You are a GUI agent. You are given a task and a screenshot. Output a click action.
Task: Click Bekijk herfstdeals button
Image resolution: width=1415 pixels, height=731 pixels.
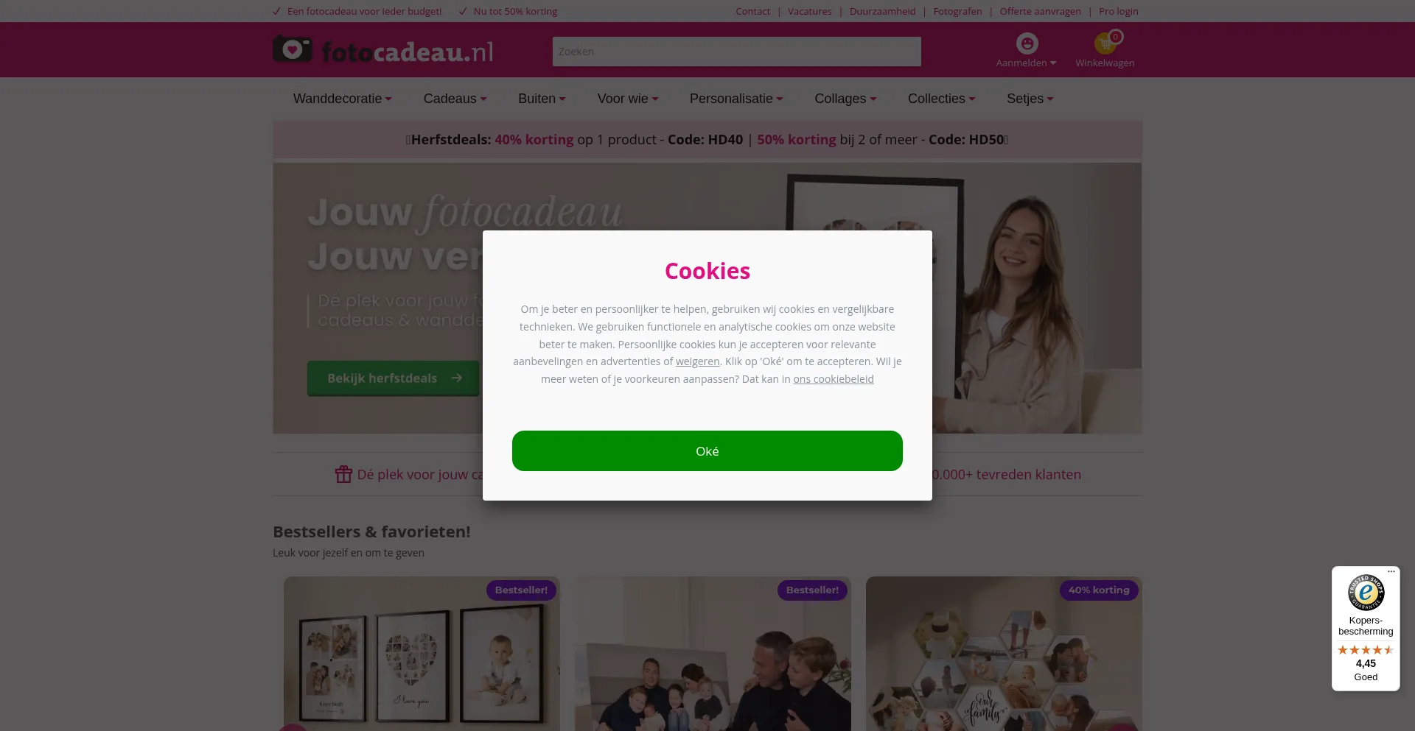[394, 378]
